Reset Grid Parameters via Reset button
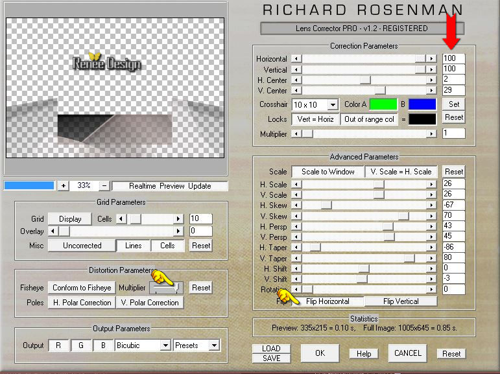 (x=201, y=246)
